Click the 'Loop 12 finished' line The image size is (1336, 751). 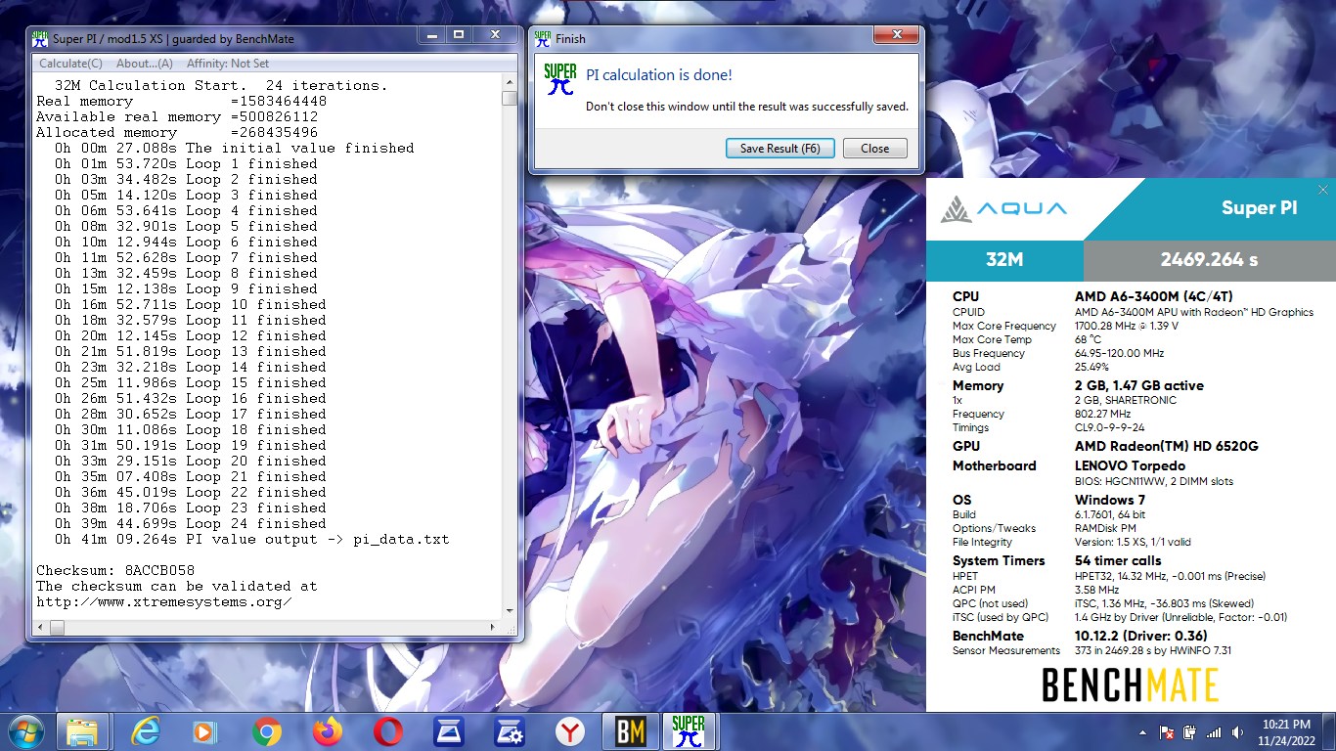191,335
